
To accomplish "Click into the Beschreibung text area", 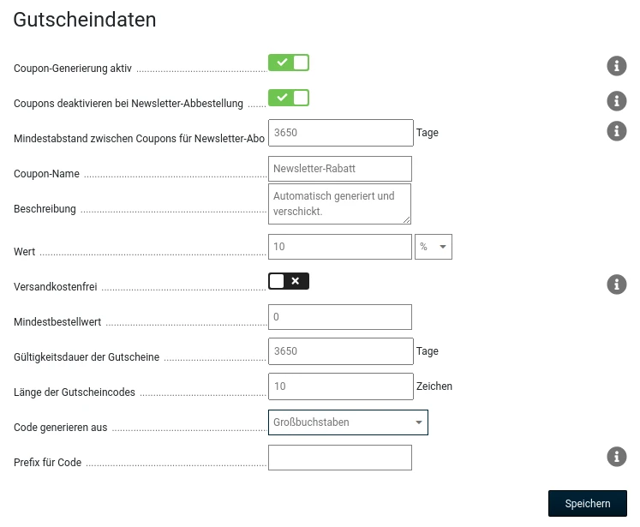I will (x=339, y=204).
